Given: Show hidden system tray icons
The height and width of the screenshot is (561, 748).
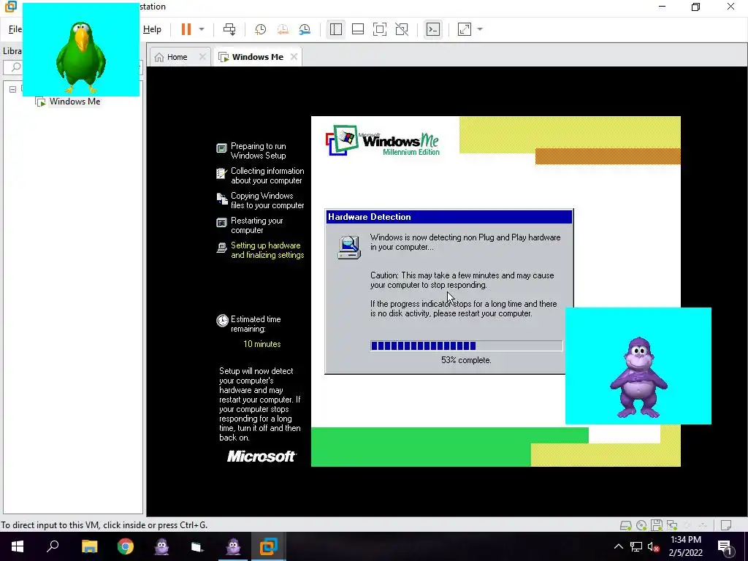Looking at the screenshot, I should [x=618, y=546].
